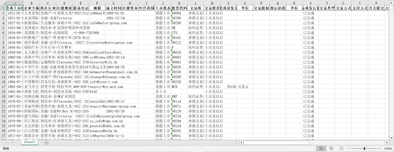Select the 成立时间 header cell
Viewport: 394px width, 152px height.
pos(113,8)
